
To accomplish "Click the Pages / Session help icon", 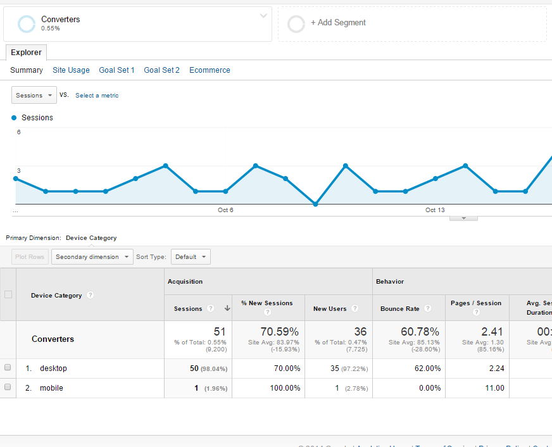I will [476, 312].
